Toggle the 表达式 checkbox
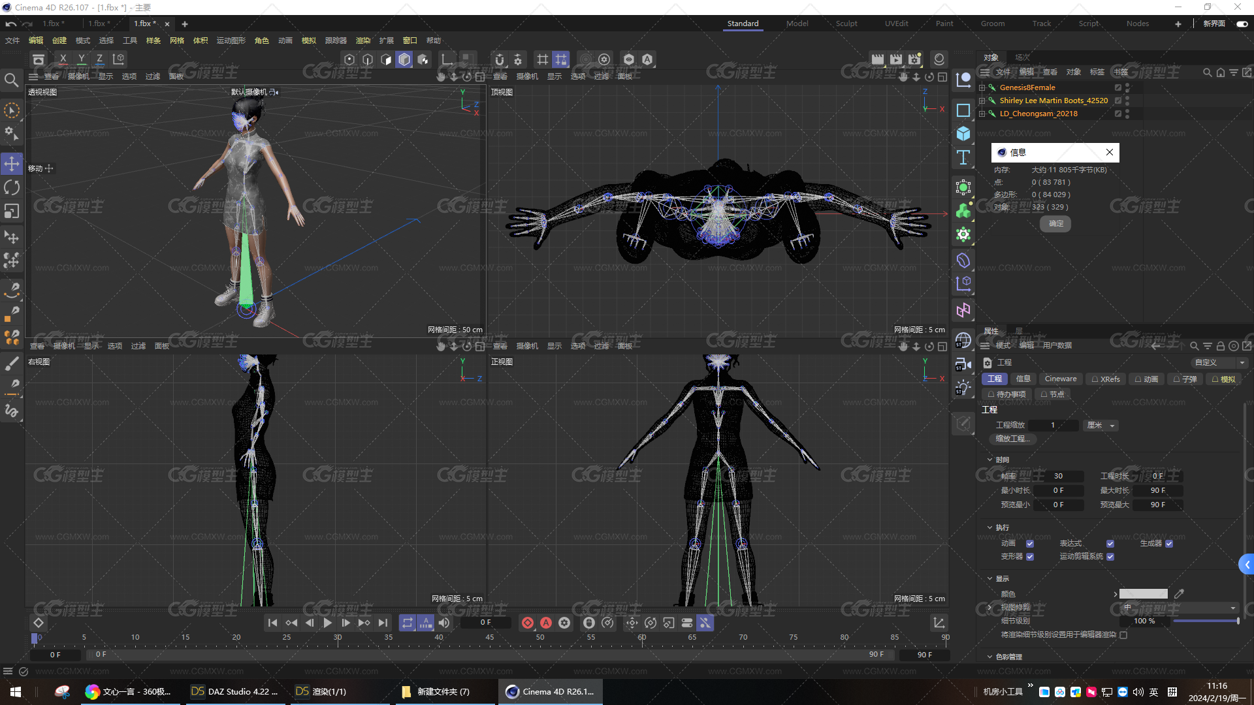Image resolution: width=1254 pixels, height=705 pixels. click(x=1110, y=544)
